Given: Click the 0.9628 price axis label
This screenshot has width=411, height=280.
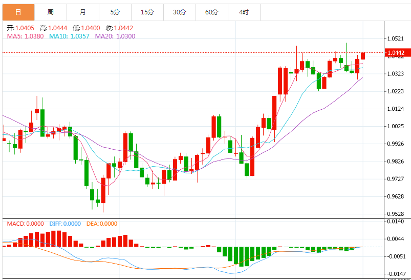Looking at the screenshot, I should [x=396, y=196].
